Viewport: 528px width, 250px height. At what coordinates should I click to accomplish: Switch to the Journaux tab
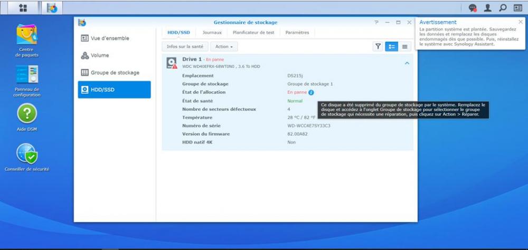(x=212, y=32)
